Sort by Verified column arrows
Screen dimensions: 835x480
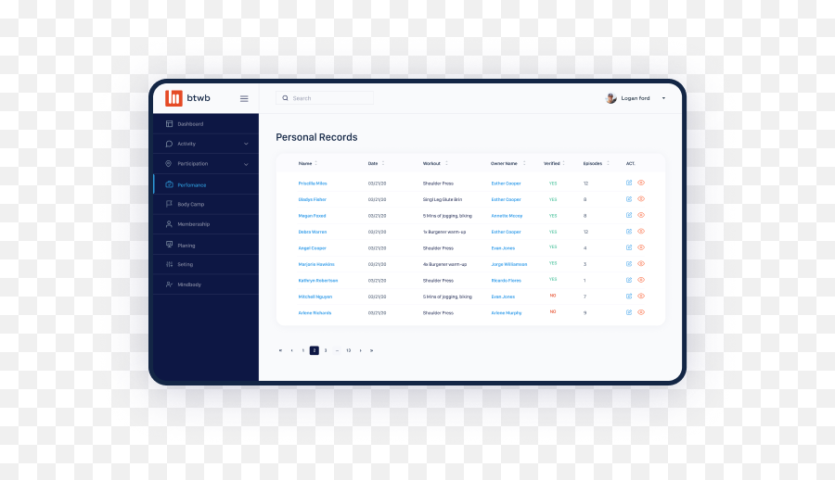click(563, 163)
